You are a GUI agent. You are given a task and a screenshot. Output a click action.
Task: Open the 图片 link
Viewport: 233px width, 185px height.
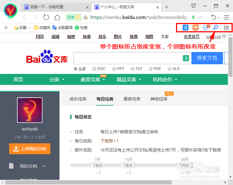tap(118, 37)
